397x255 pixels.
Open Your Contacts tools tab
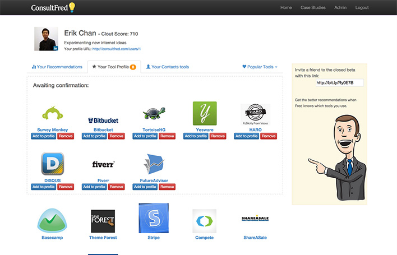pyautogui.click(x=167, y=67)
